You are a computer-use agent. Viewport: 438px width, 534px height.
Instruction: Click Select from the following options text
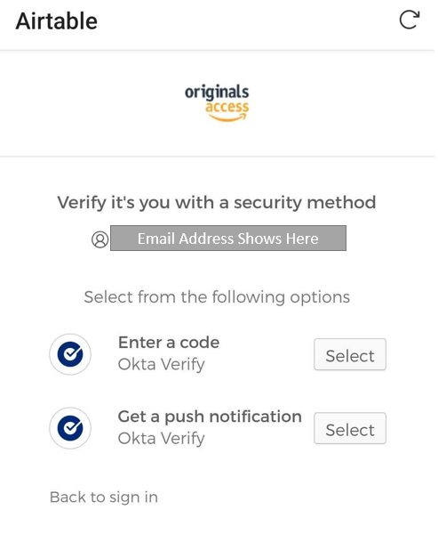(x=217, y=297)
